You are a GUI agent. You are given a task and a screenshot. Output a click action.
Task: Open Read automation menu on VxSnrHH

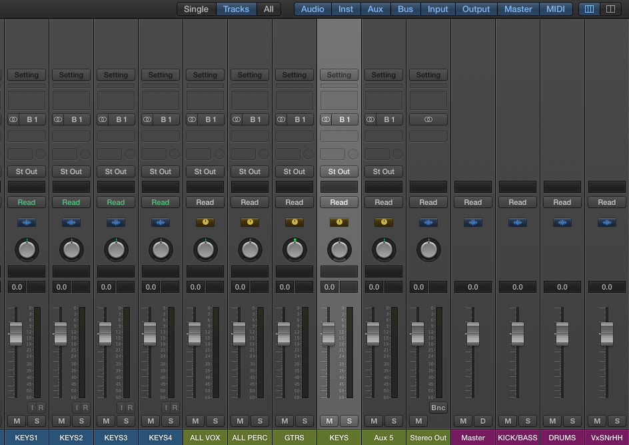click(607, 202)
